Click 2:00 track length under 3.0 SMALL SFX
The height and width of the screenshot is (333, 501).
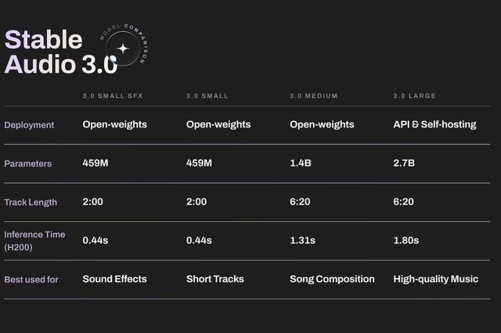coord(92,202)
